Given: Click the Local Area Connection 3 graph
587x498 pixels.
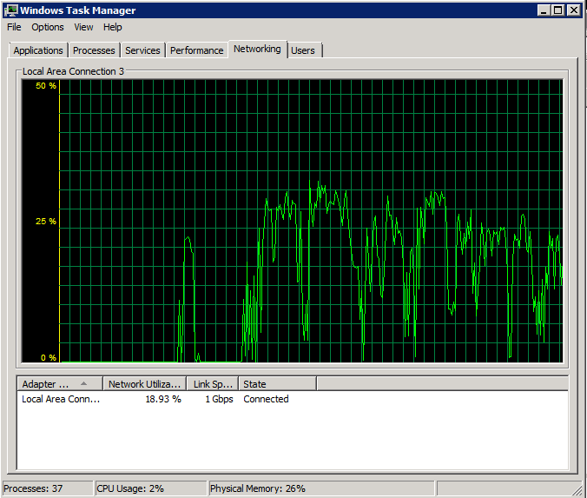Looking at the screenshot, I should [x=293, y=221].
